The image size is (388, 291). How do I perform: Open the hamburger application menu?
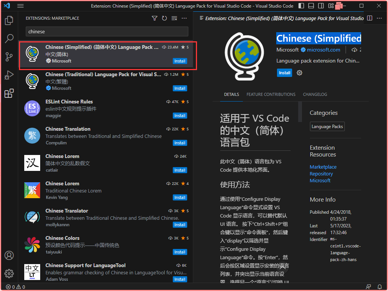[20, 6]
